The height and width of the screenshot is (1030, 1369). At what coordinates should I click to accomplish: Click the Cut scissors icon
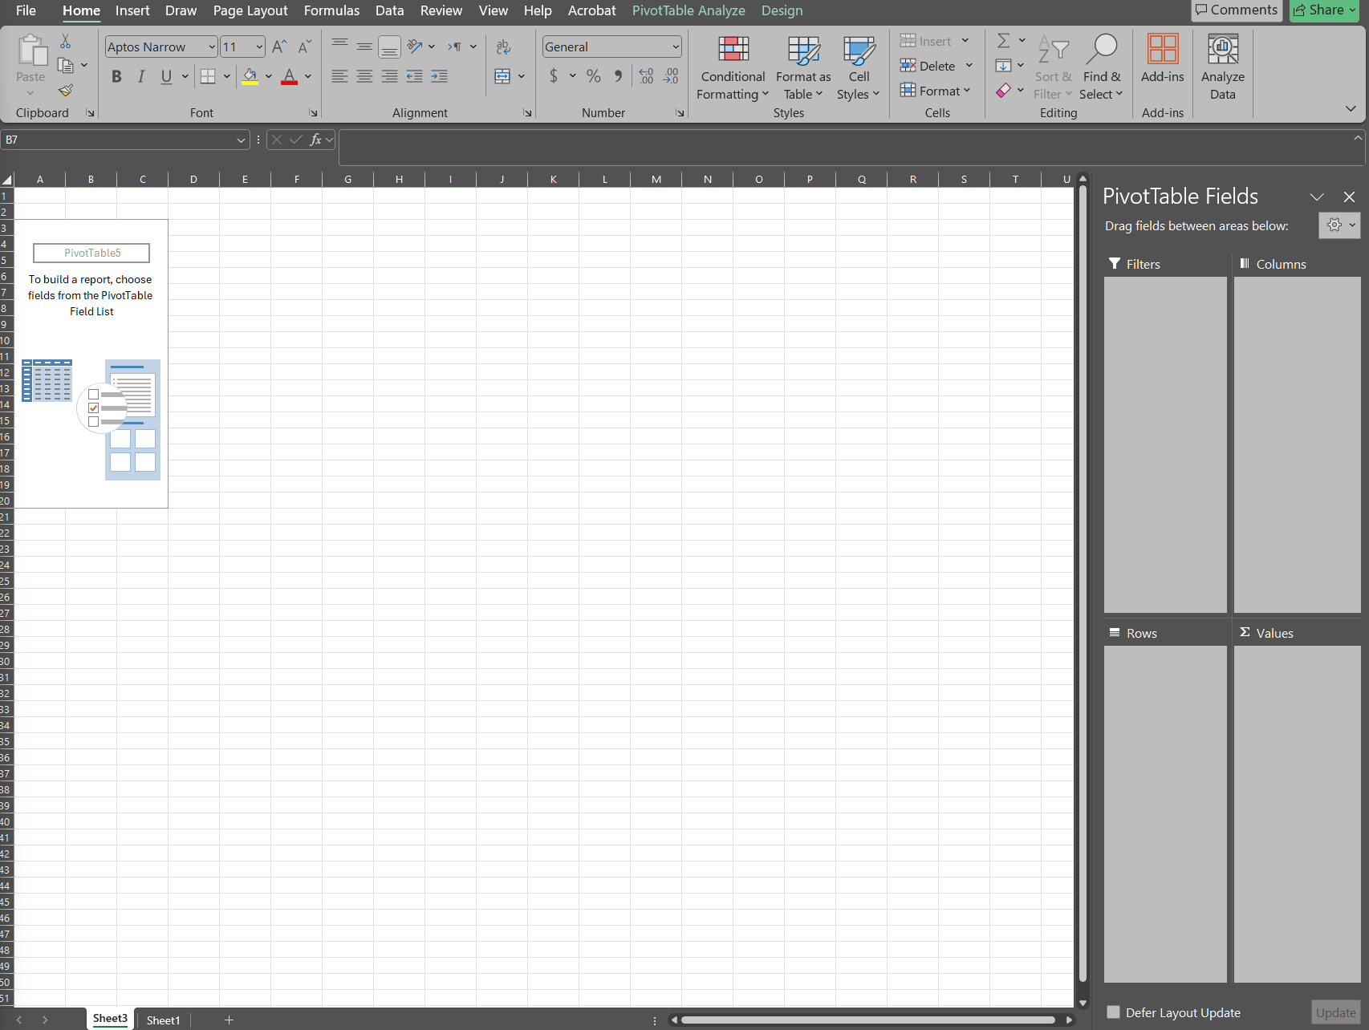pyautogui.click(x=66, y=42)
